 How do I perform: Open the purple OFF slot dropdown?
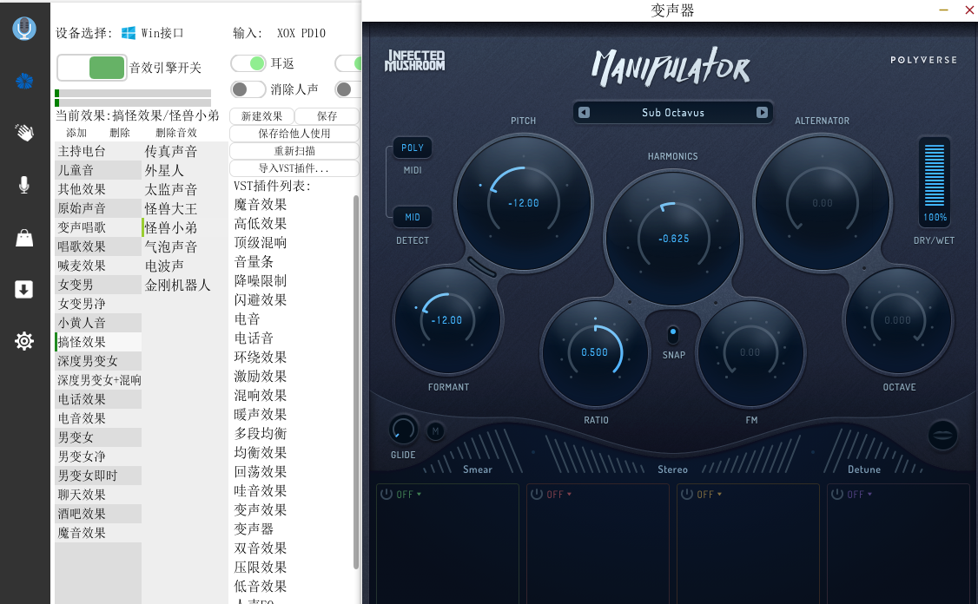tap(861, 495)
